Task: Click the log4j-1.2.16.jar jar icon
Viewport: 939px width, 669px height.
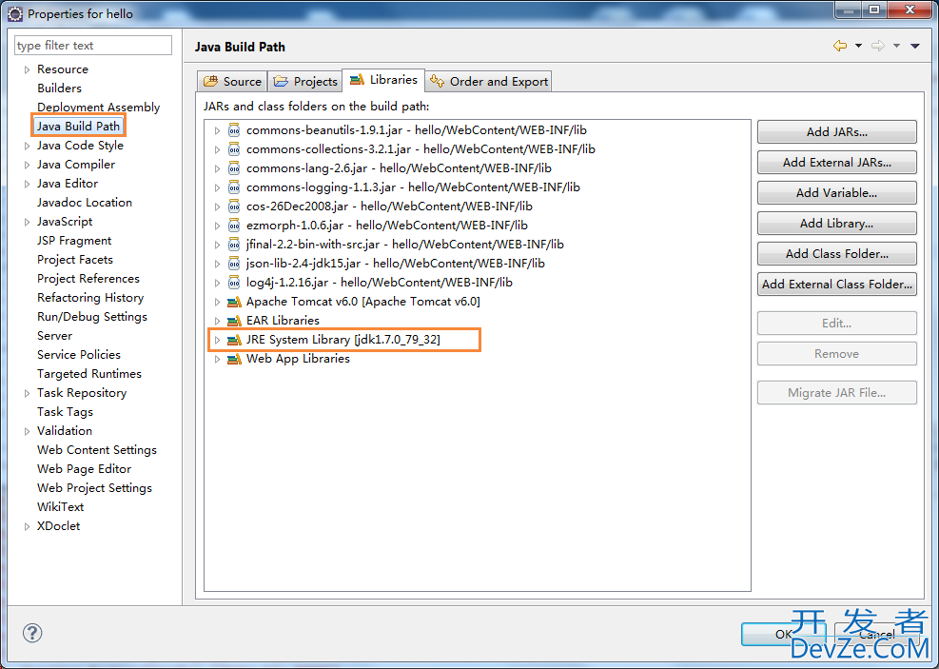Action: click(234, 283)
